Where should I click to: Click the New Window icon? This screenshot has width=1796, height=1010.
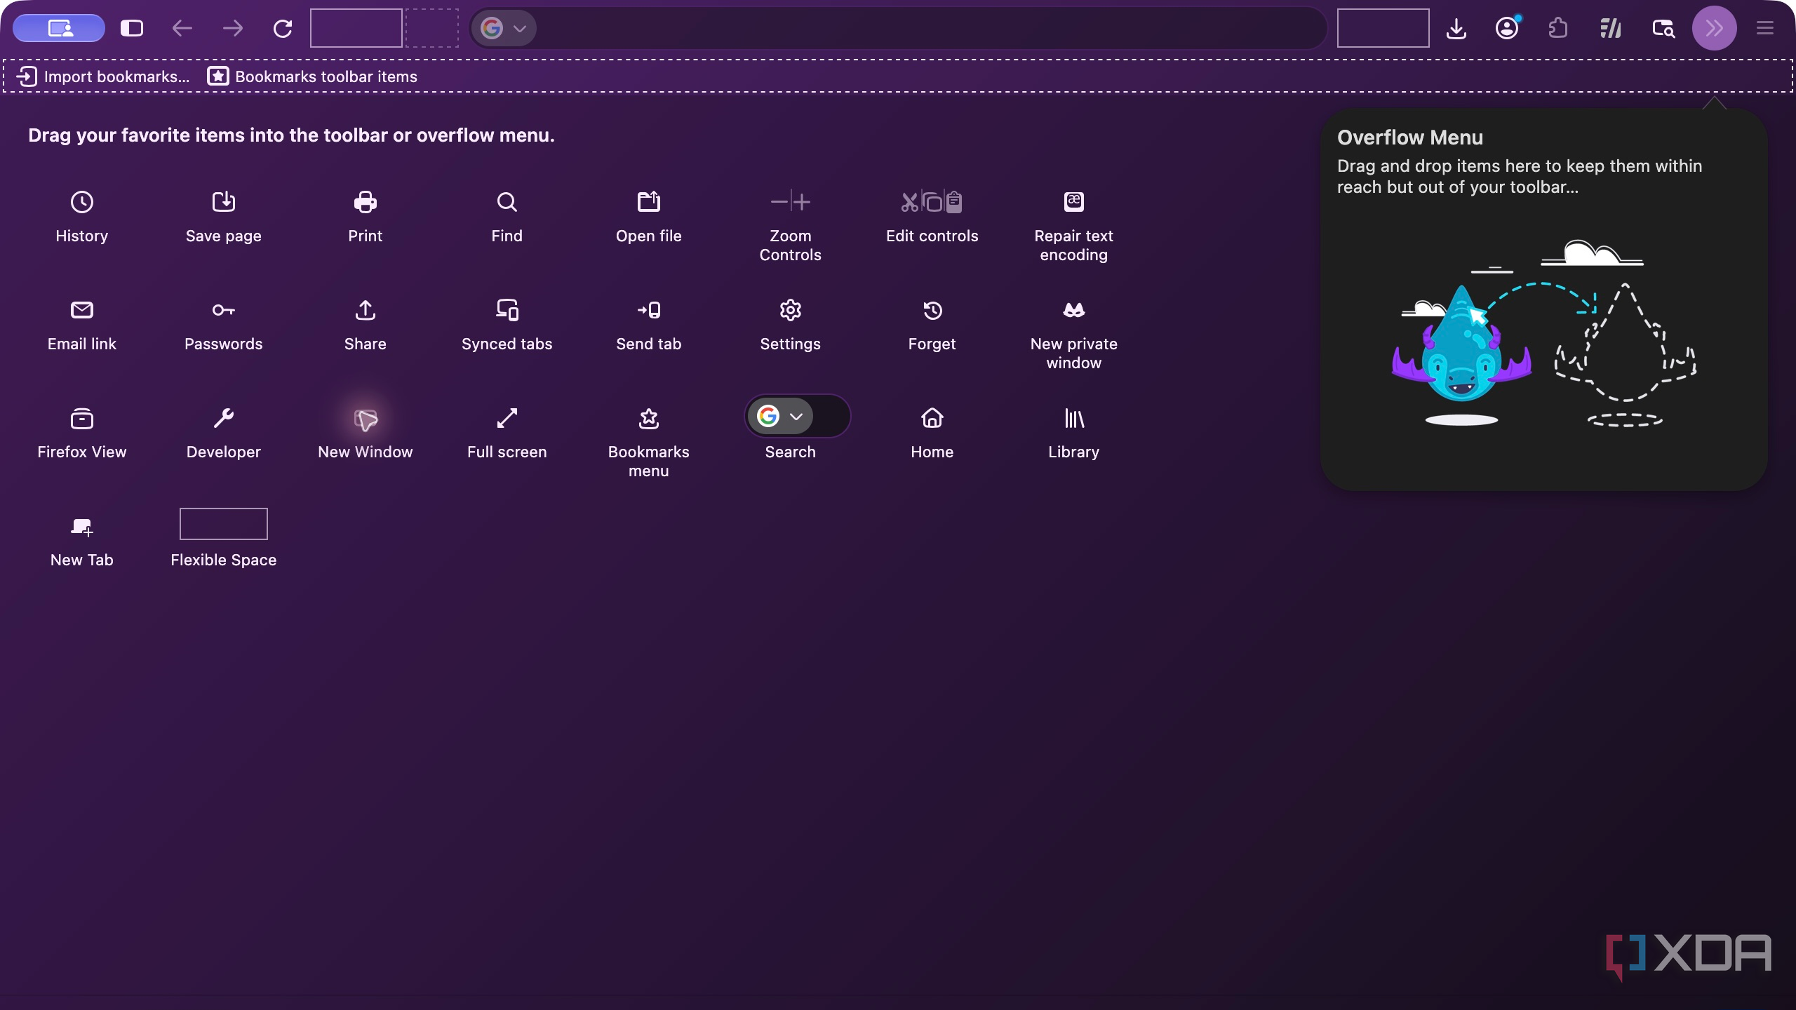tap(366, 419)
